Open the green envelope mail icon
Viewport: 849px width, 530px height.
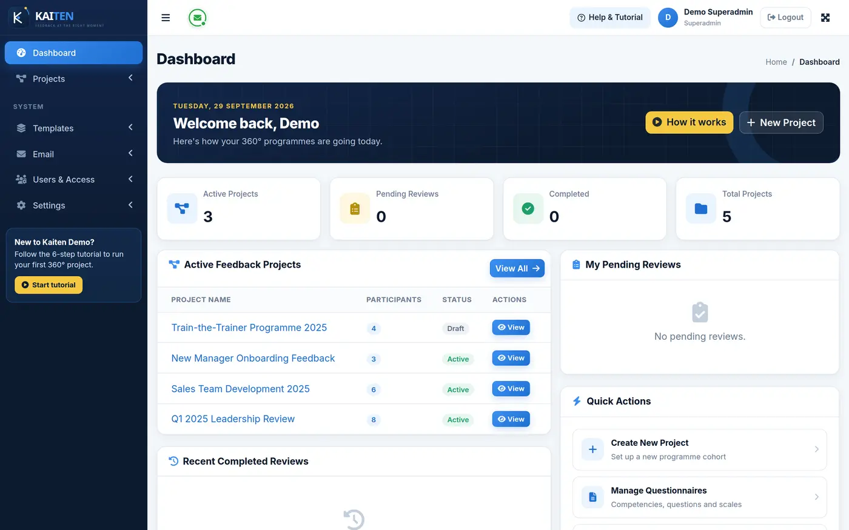[x=197, y=18]
